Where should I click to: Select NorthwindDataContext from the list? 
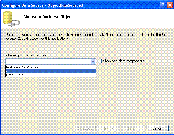(x=51, y=67)
